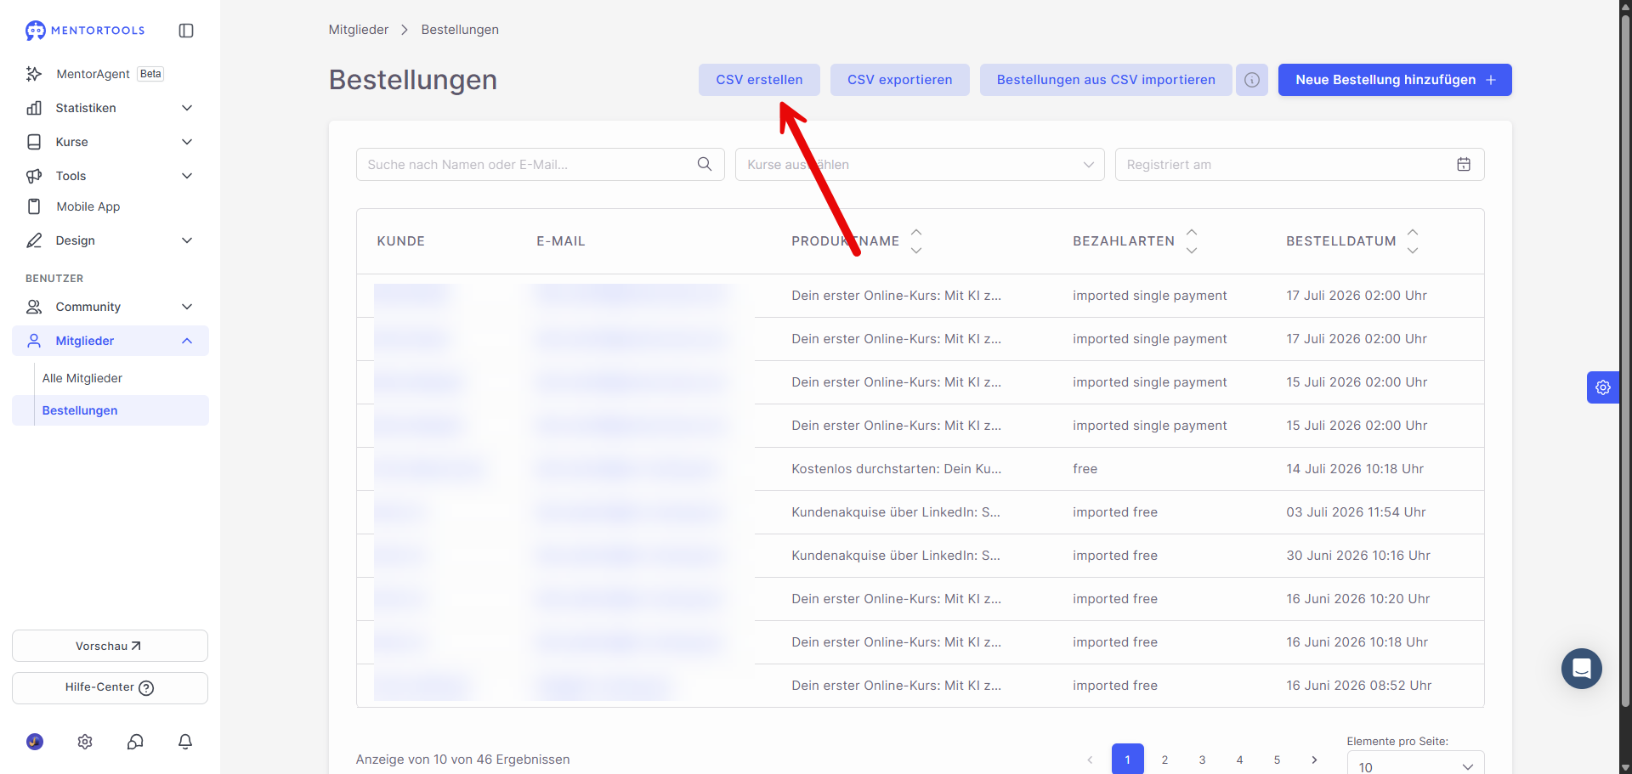The width and height of the screenshot is (1632, 774).
Task: Click the Community people icon
Action: (x=34, y=307)
